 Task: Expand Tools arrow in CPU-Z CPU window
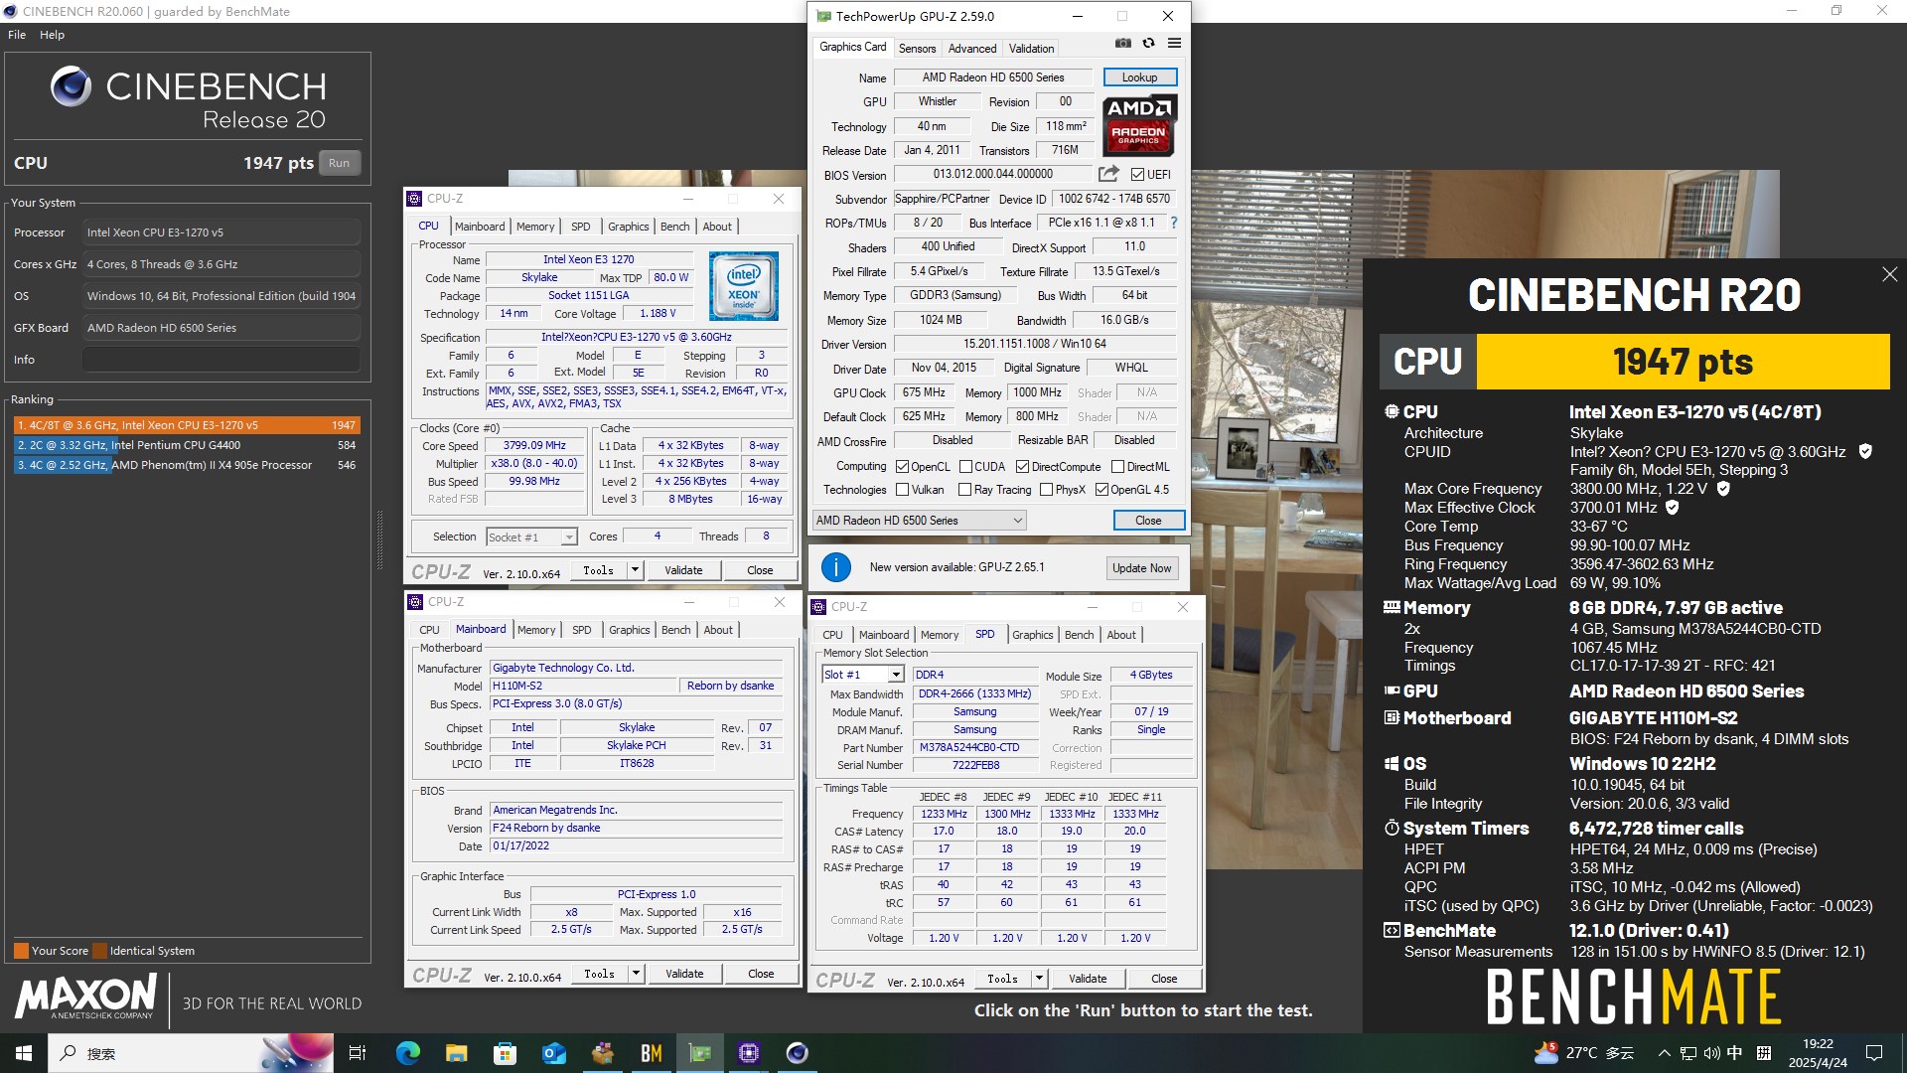pos(635,570)
